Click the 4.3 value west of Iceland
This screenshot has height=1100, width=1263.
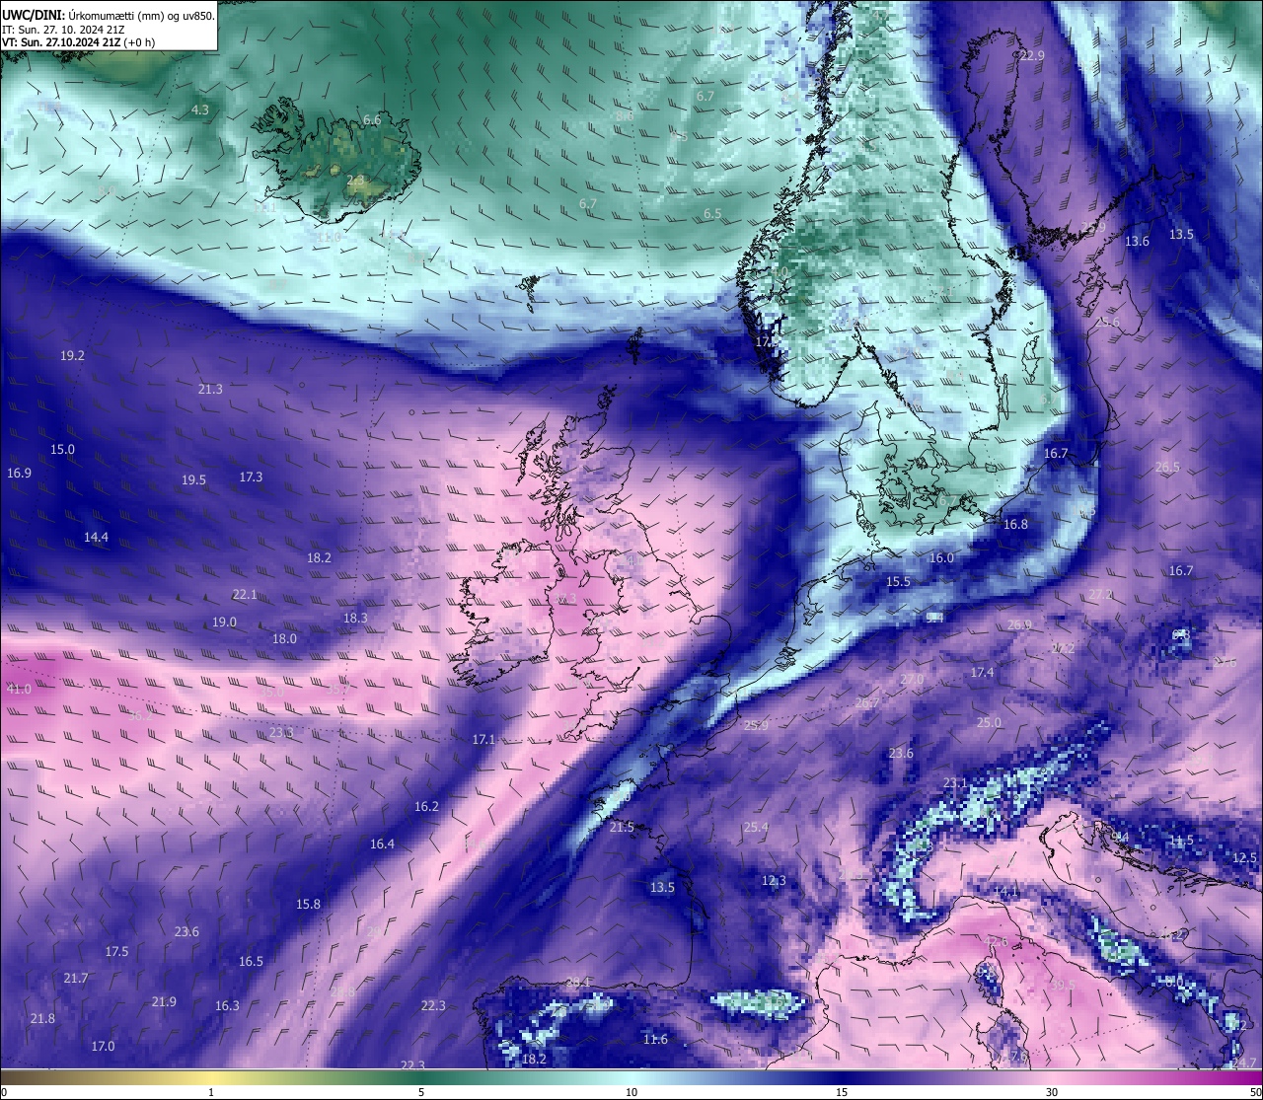point(200,110)
